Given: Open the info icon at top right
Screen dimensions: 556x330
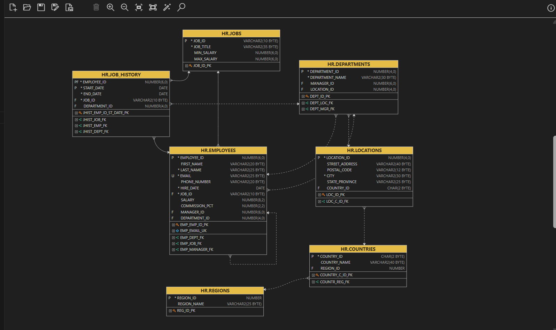Looking at the screenshot, I should (551, 8).
